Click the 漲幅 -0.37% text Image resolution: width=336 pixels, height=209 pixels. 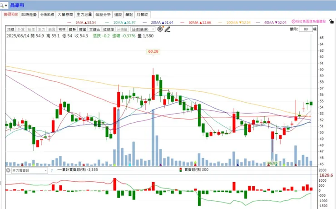124,36
